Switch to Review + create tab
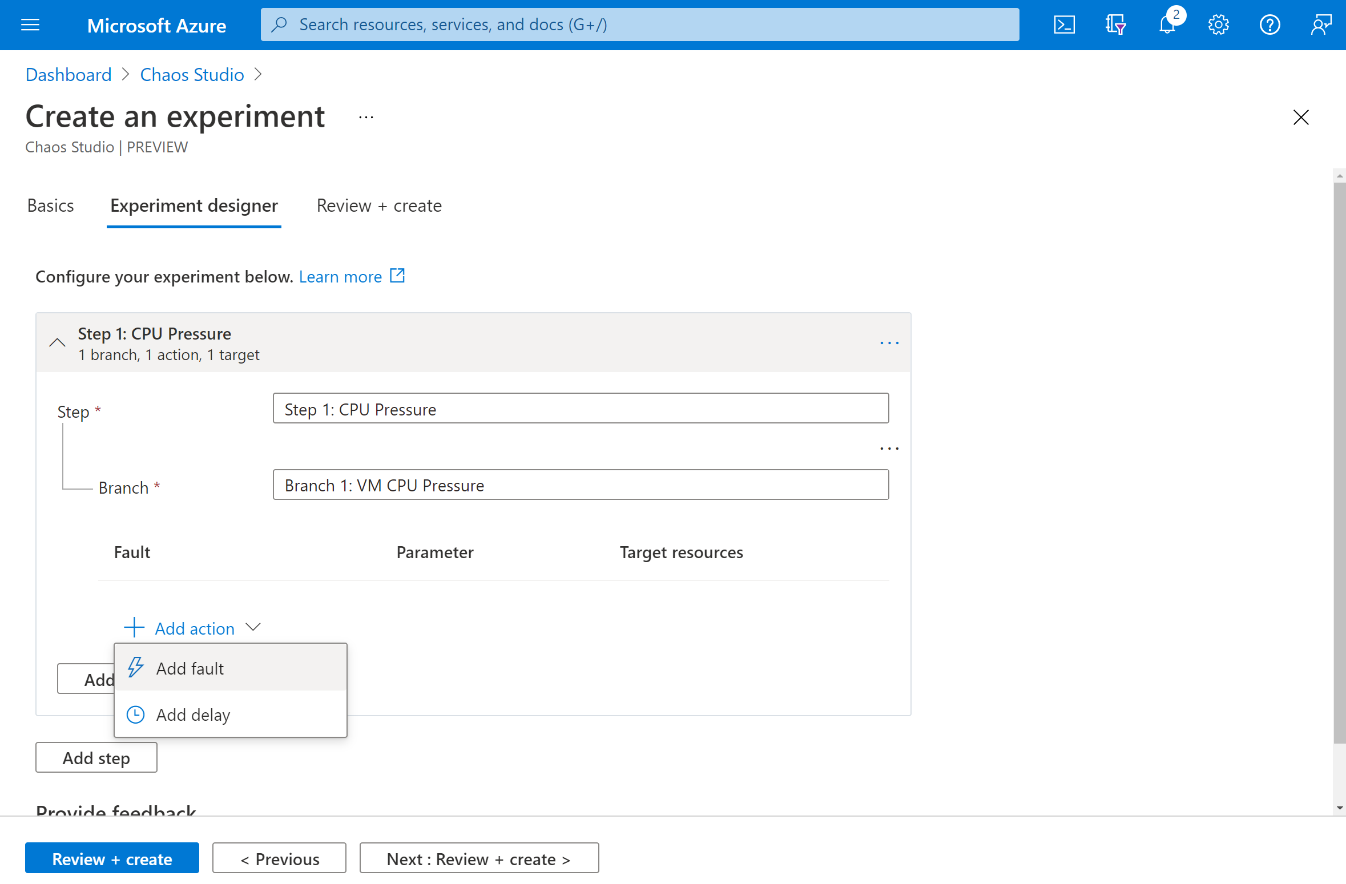This screenshot has height=884, width=1346. coord(378,205)
